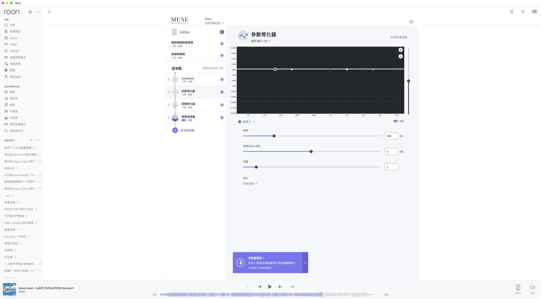Toggle band 1 啟用 switch under graph
The image size is (541, 299).
tap(396, 121)
